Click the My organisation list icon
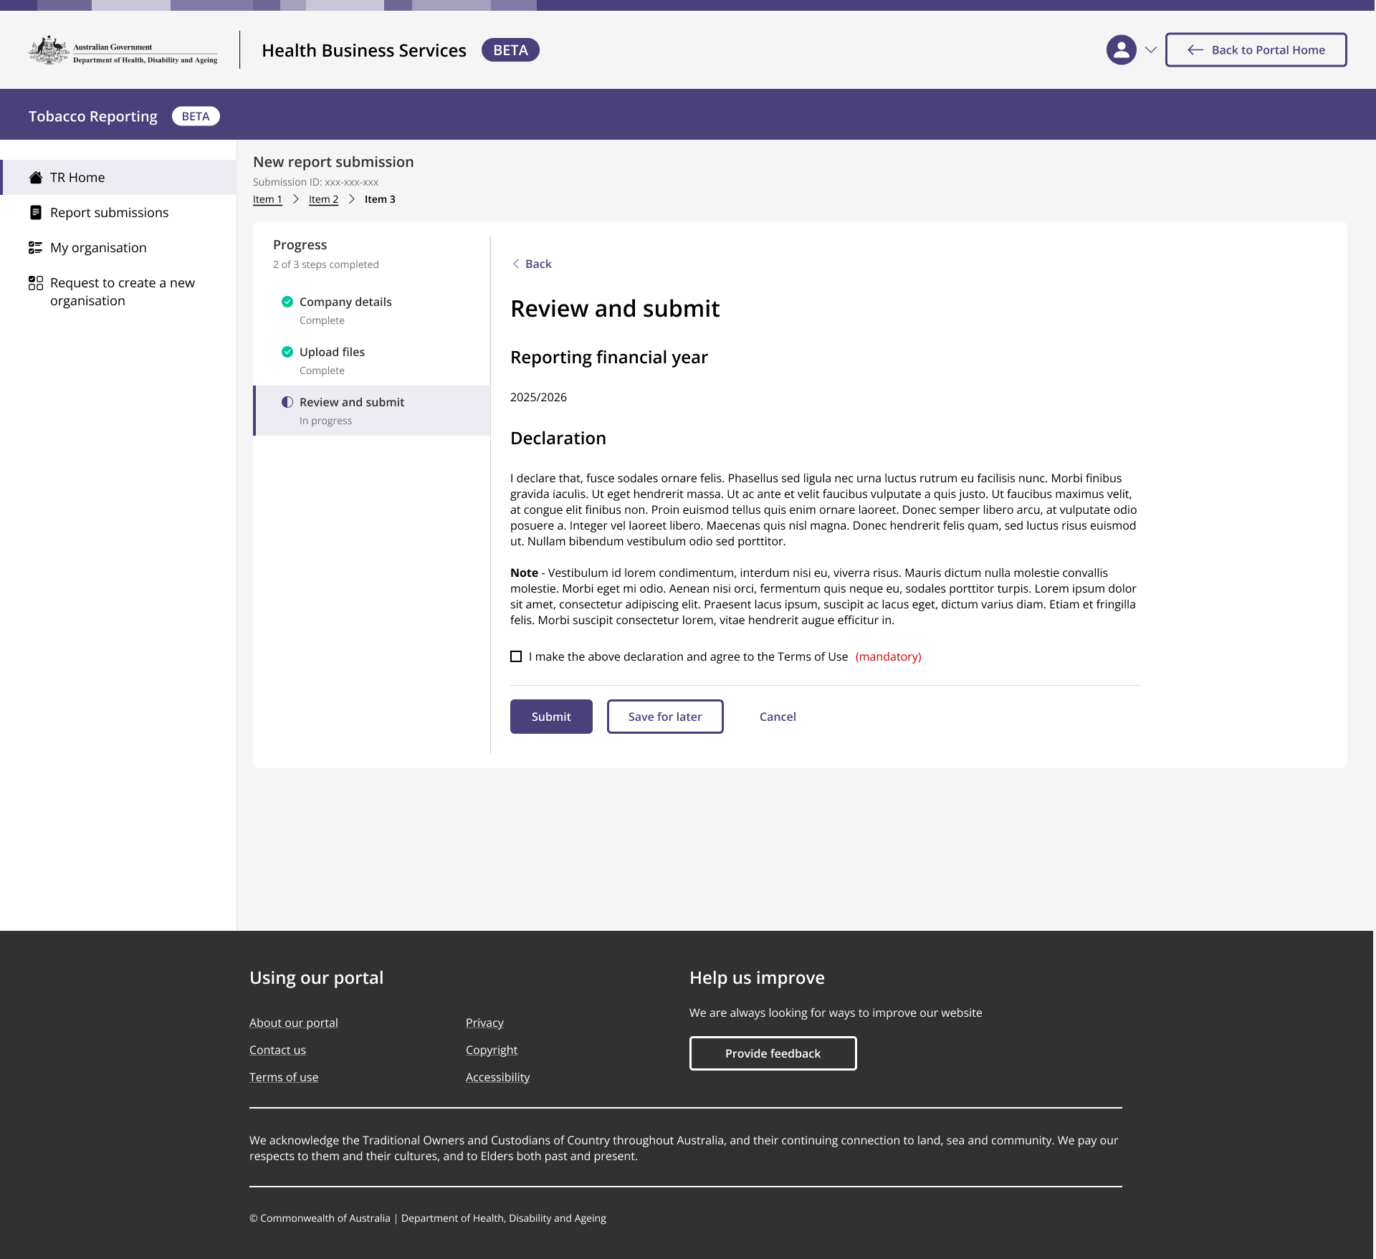This screenshot has width=1376, height=1259. point(35,248)
